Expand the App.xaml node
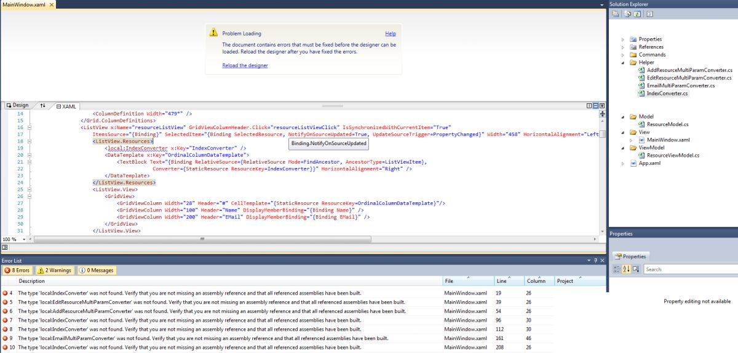 (x=624, y=163)
